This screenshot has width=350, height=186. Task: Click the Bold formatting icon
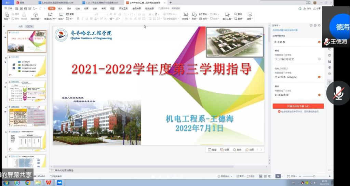coord(78,19)
